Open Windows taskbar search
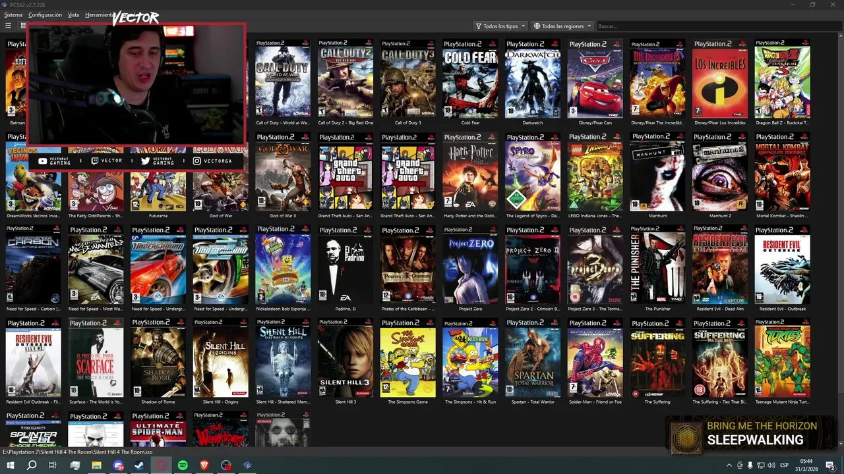This screenshot has height=474, width=844. [31, 465]
